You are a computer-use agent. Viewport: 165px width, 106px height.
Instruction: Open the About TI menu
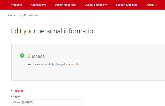click(x=151, y=5)
